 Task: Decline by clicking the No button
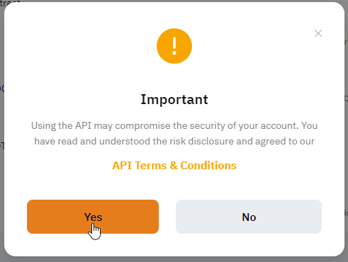[x=249, y=217]
